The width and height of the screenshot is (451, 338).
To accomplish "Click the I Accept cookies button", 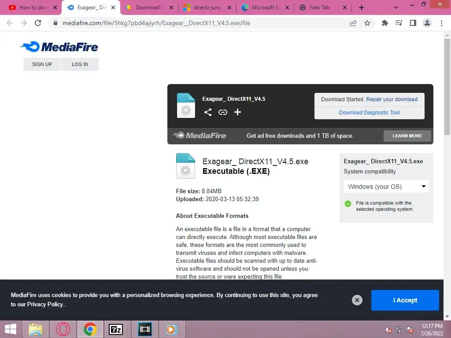I will [405, 300].
